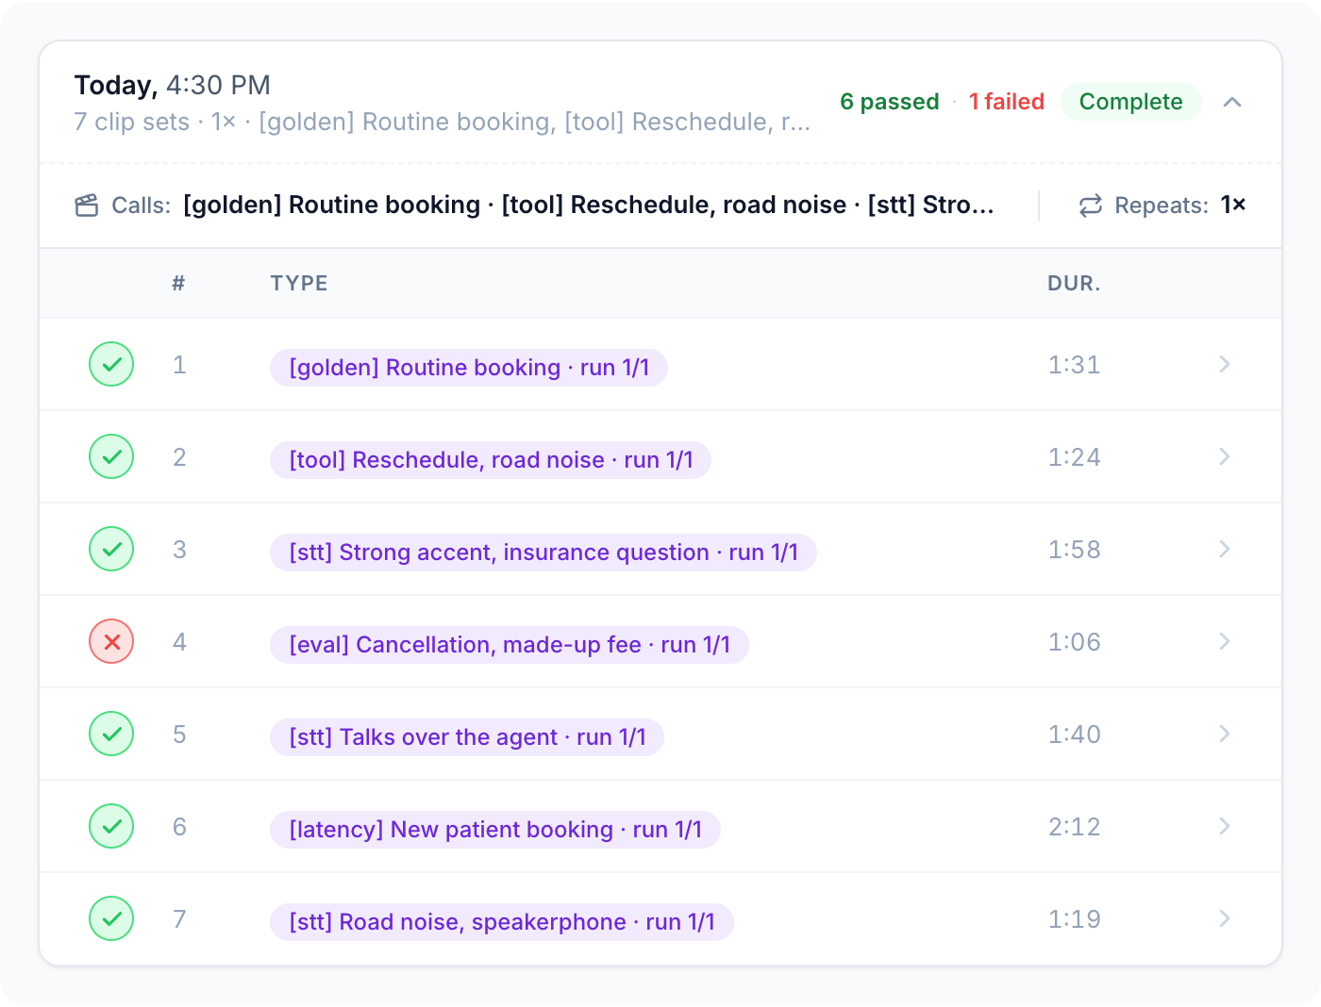This screenshot has height=1007, width=1321.
Task: Click the pass checkmark on row 2
Action: [111, 456]
